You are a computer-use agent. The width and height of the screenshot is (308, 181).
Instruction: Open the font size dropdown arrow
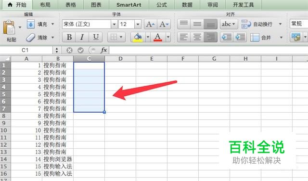click(138, 24)
